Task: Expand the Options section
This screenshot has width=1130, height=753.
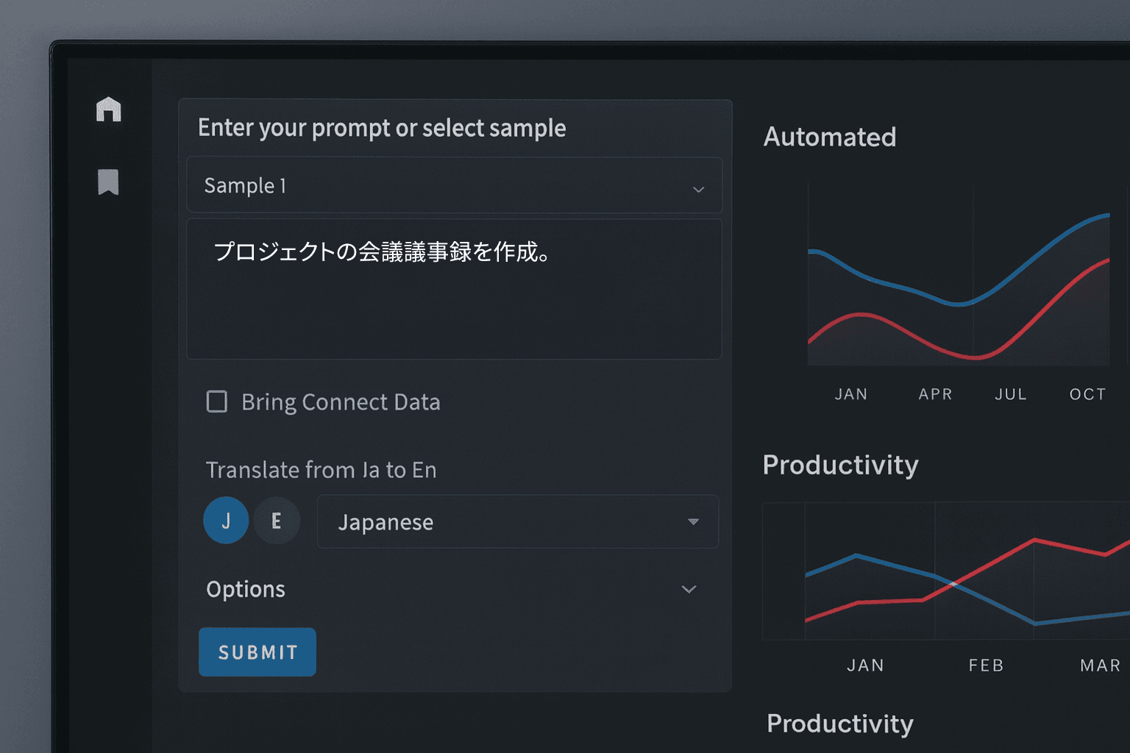Action: point(449,588)
